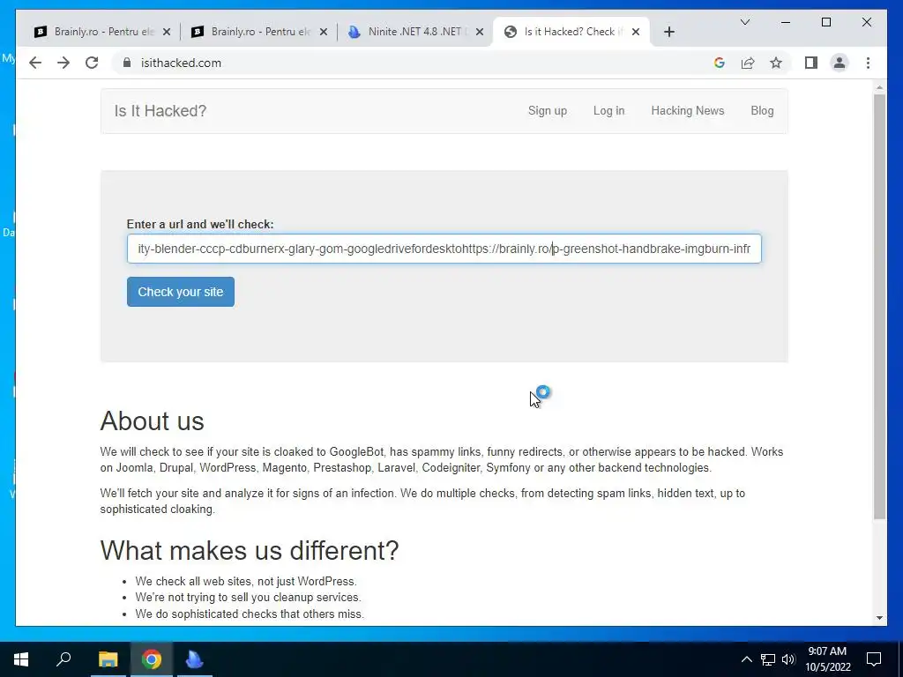Go back using the browser back arrow

35,63
